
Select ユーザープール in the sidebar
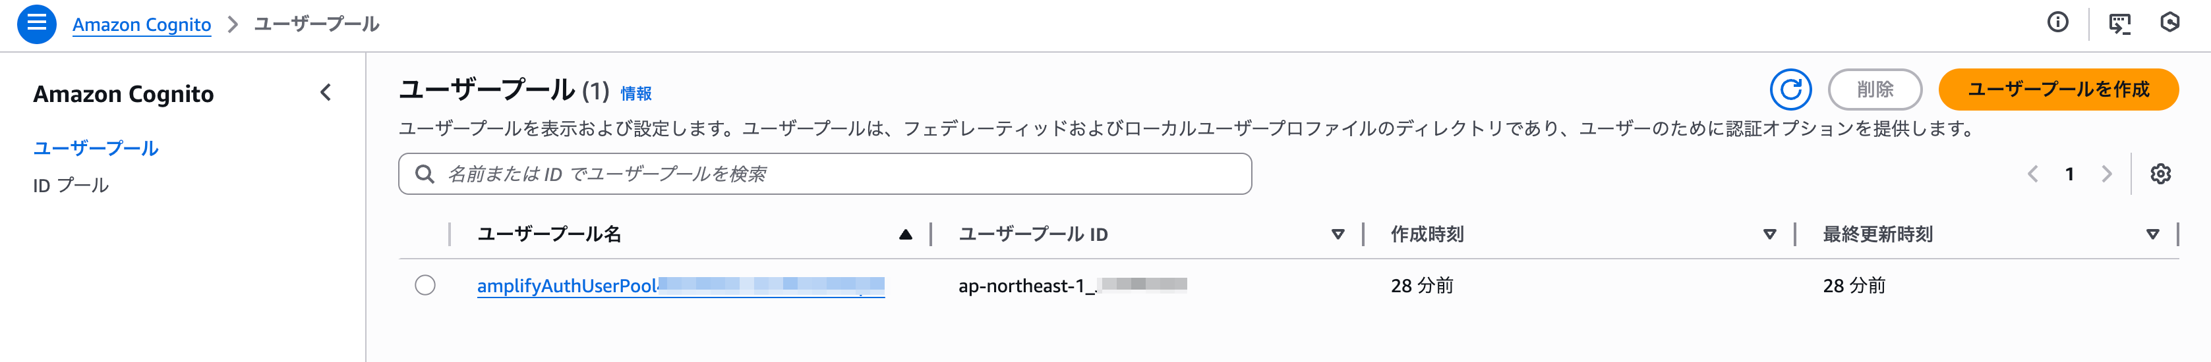96,148
